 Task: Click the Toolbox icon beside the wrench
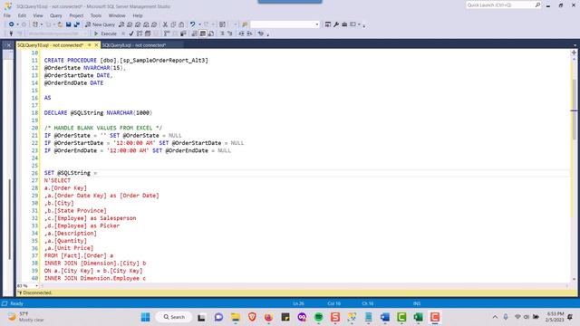coord(344,24)
